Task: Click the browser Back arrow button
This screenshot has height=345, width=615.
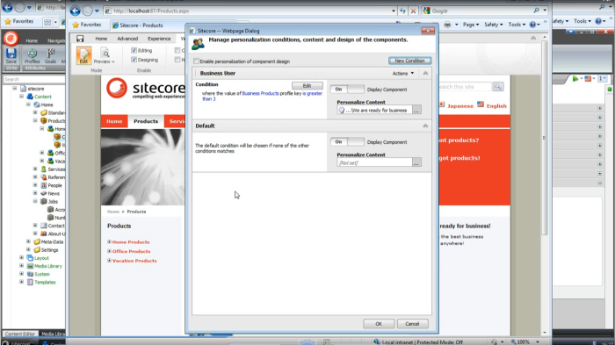Action: [75, 11]
